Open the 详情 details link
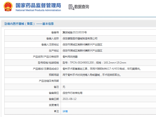The height and width of the screenshot is (117, 156). point(65,111)
